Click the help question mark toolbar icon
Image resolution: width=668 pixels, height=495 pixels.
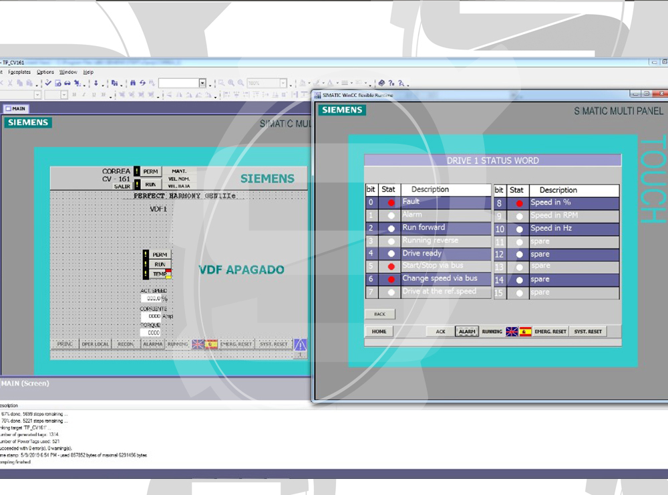coord(391,83)
